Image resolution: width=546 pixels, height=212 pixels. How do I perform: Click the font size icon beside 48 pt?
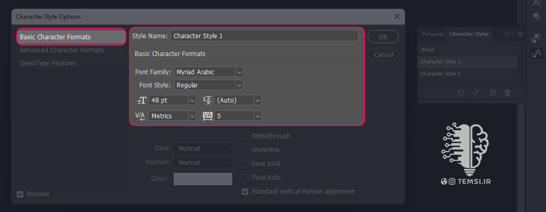coord(142,101)
